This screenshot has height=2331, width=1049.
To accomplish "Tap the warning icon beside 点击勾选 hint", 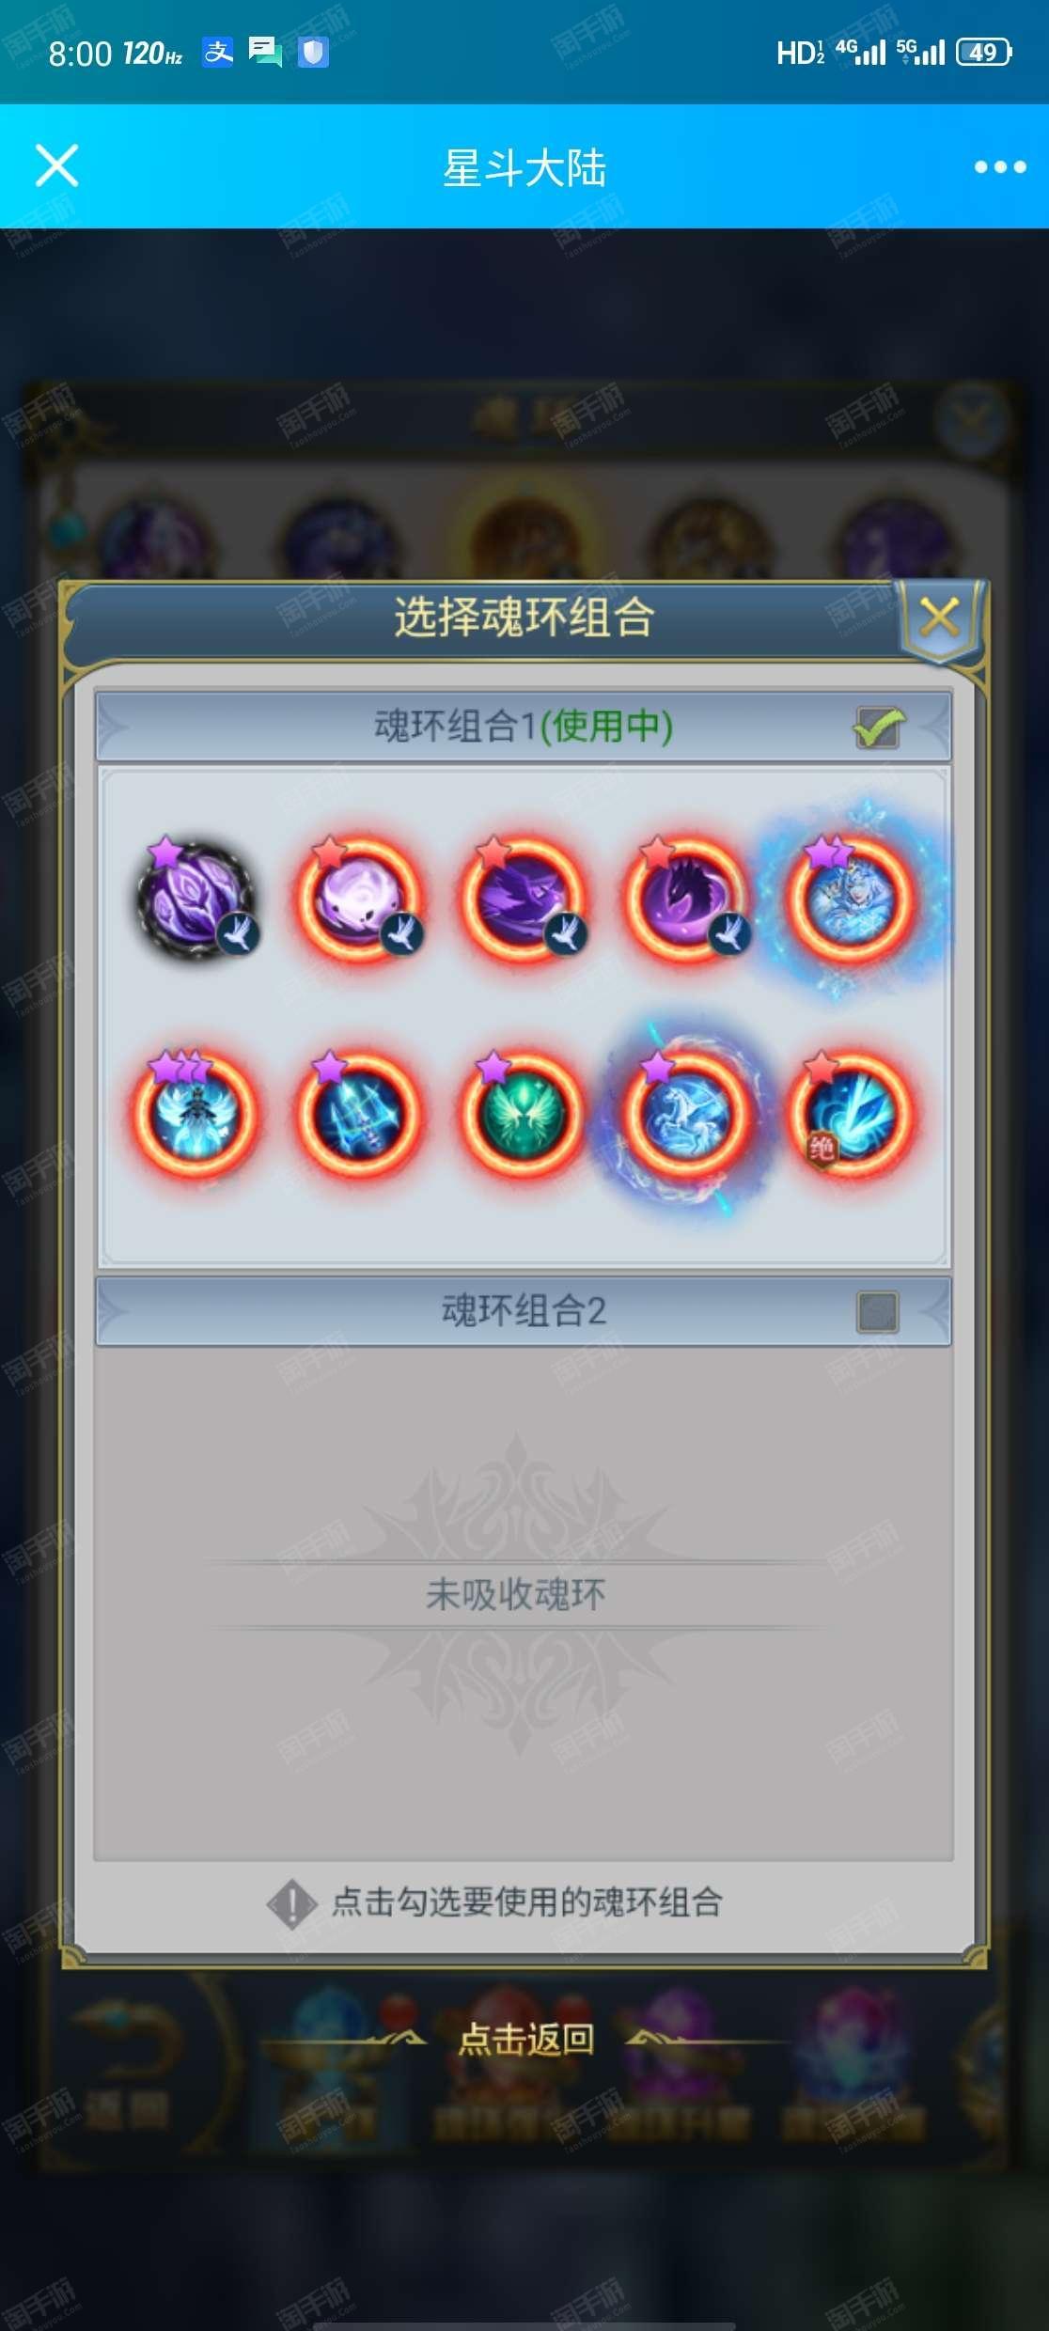I will point(292,1903).
